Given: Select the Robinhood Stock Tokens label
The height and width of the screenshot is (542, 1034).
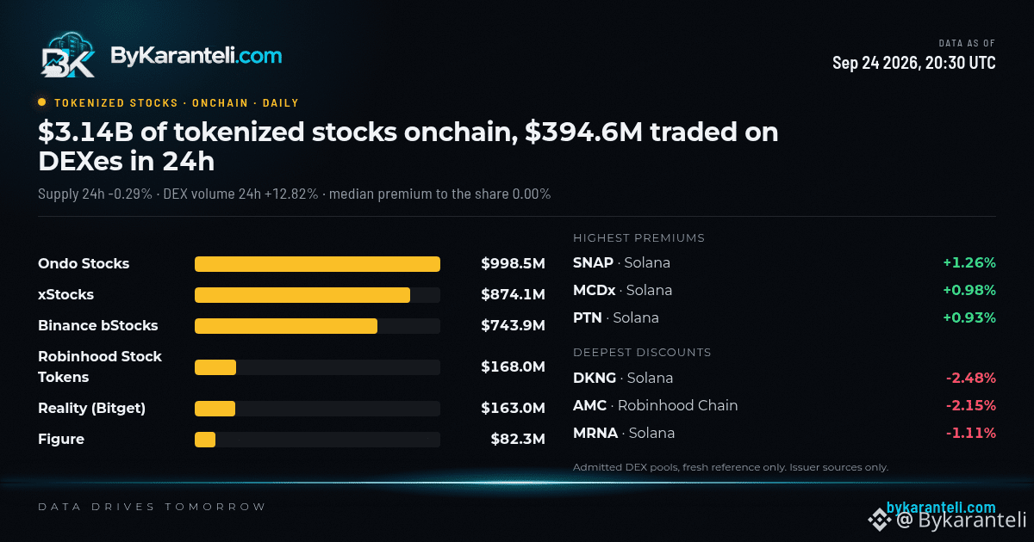Looking at the screenshot, I should coord(100,366).
